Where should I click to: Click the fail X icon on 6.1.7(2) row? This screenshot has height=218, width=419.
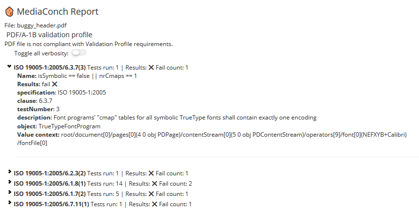[x=151, y=194]
